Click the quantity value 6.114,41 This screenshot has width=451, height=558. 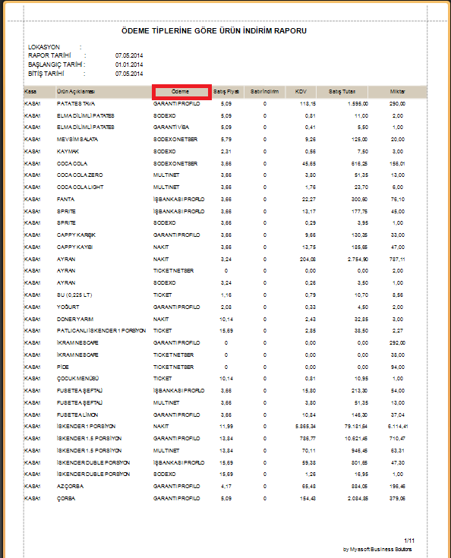[398, 426]
